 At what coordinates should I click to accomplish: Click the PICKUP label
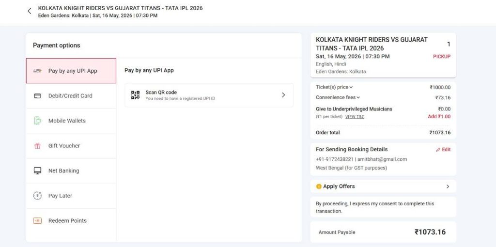pyautogui.click(x=442, y=57)
